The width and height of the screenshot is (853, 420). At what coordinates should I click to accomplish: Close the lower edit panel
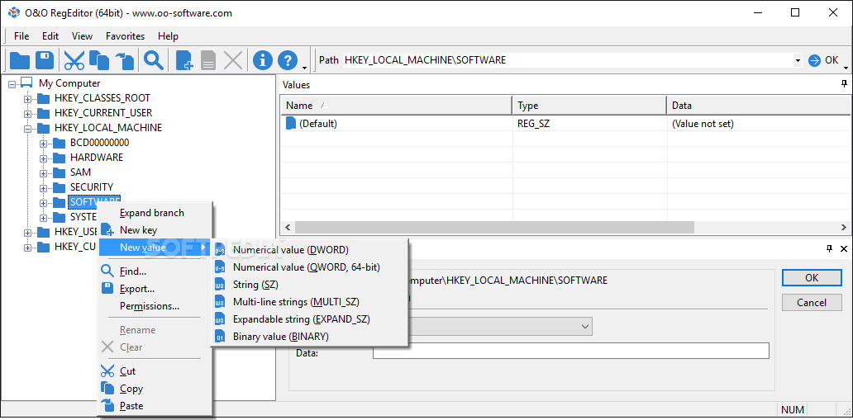pyautogui.click(x=843, y=249)
